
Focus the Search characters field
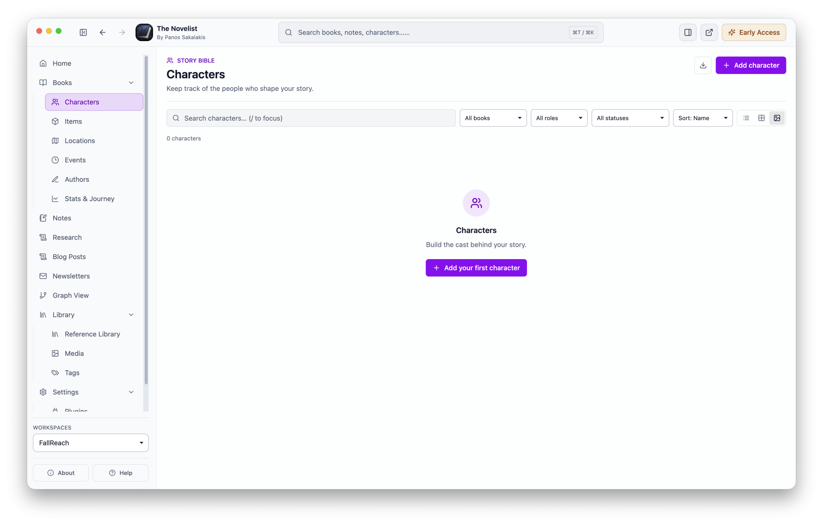click(x=311, y=118)
